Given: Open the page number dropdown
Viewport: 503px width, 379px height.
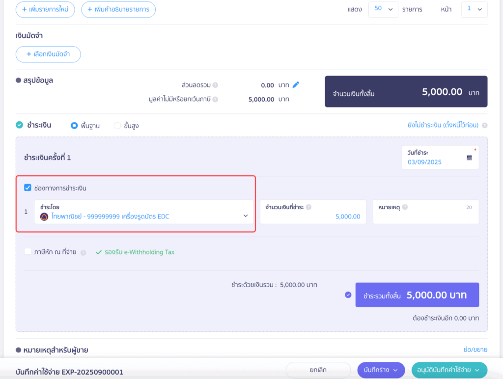Looking at the screenshot, I should point(474,9).
